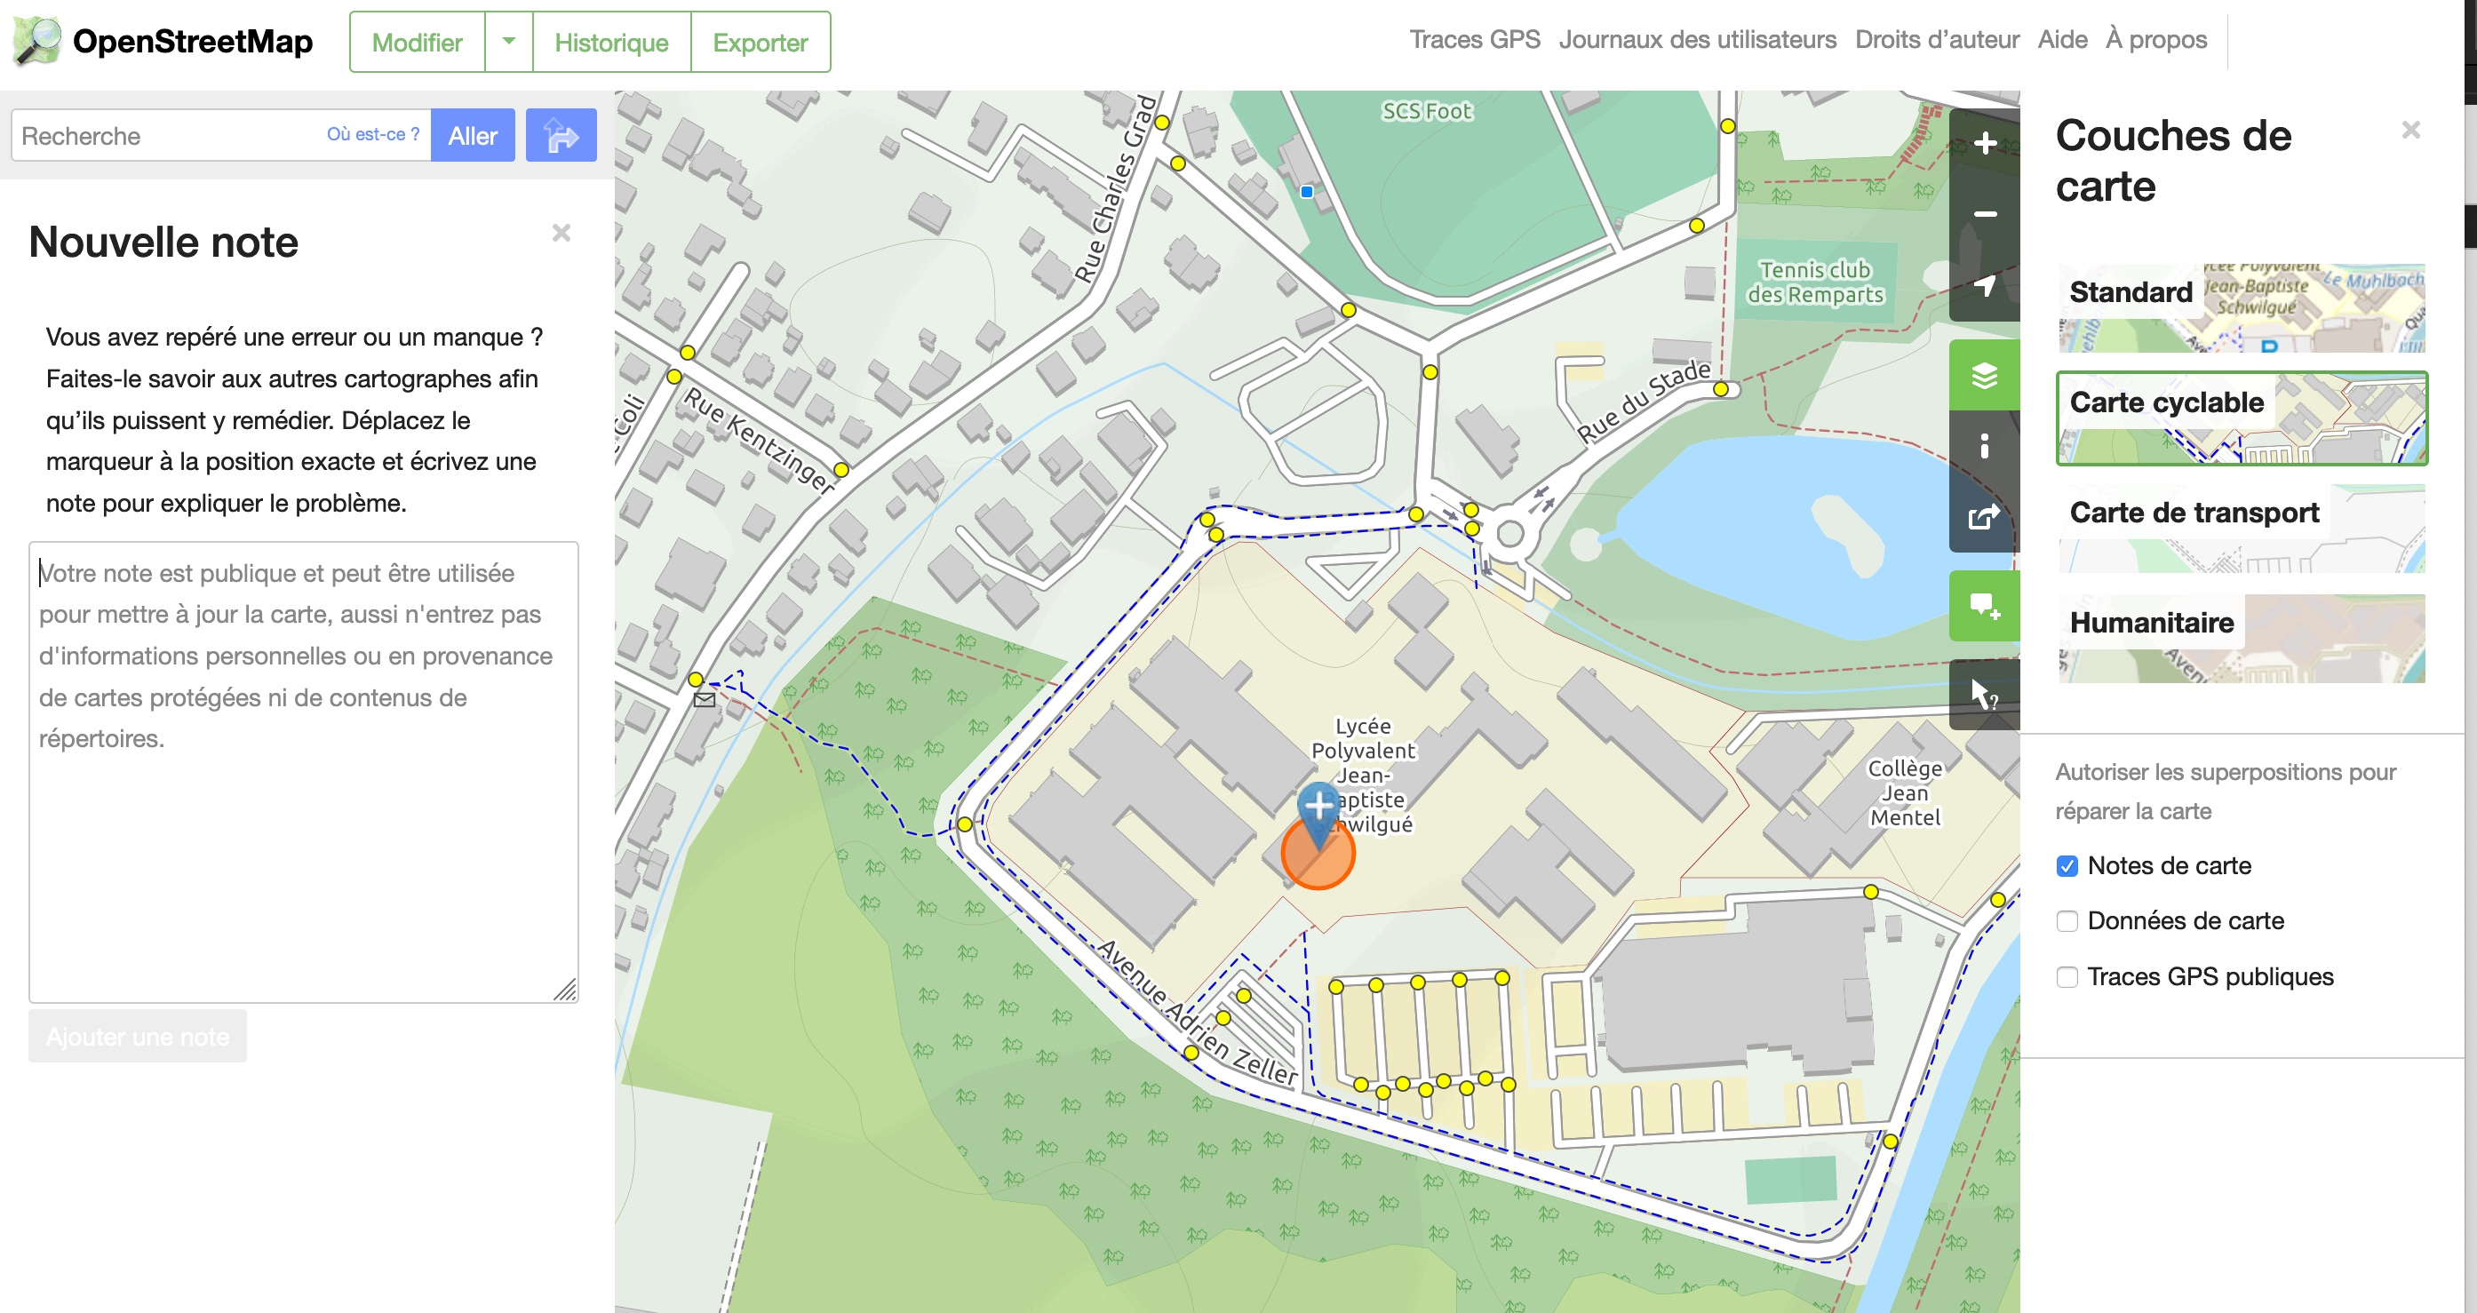Click the Lycée Polyvalent Jean-Baptiste label
The height and width of the screenshot is (1313, 2477).
(1364, 775)
